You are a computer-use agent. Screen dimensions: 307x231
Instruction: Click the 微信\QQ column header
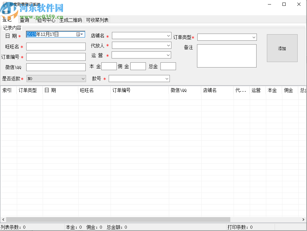point(185,90)
